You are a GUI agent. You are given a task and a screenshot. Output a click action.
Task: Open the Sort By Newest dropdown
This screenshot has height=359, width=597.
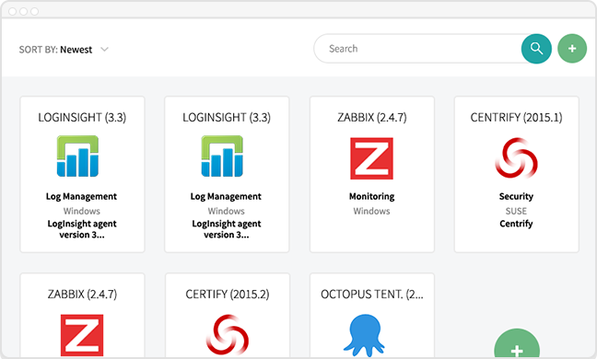pyautogui.click(x=64, y=50)
